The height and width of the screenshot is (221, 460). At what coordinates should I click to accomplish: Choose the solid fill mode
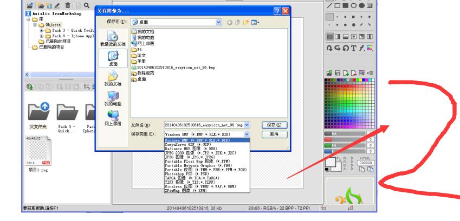tap(330, 37)
